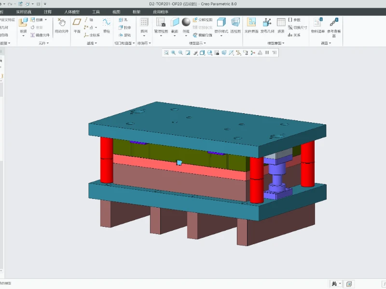Open the 草绘 (Sketch) tool

pyautogui.click(x=106, y=25)
